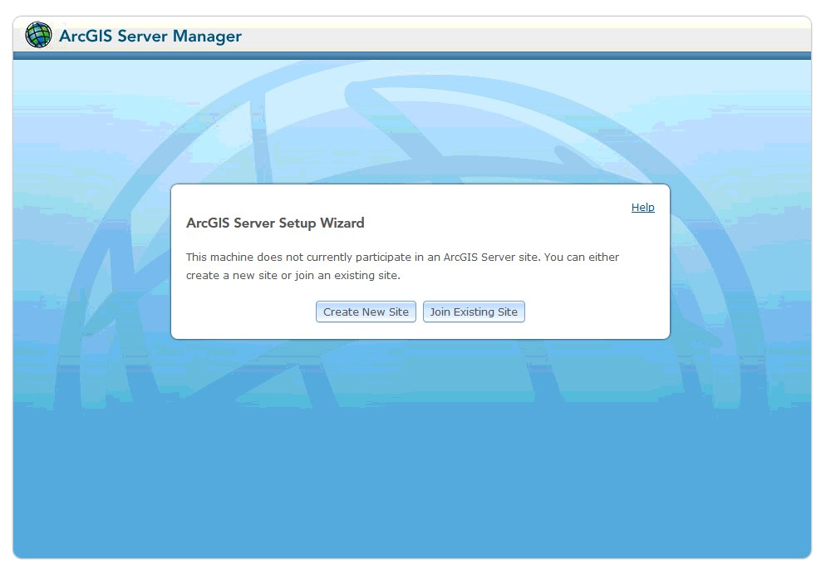Click the ArcGIS Server Manager title
Image resolution: width=831 pixels, height=584 pixels.
coord(150,36)
